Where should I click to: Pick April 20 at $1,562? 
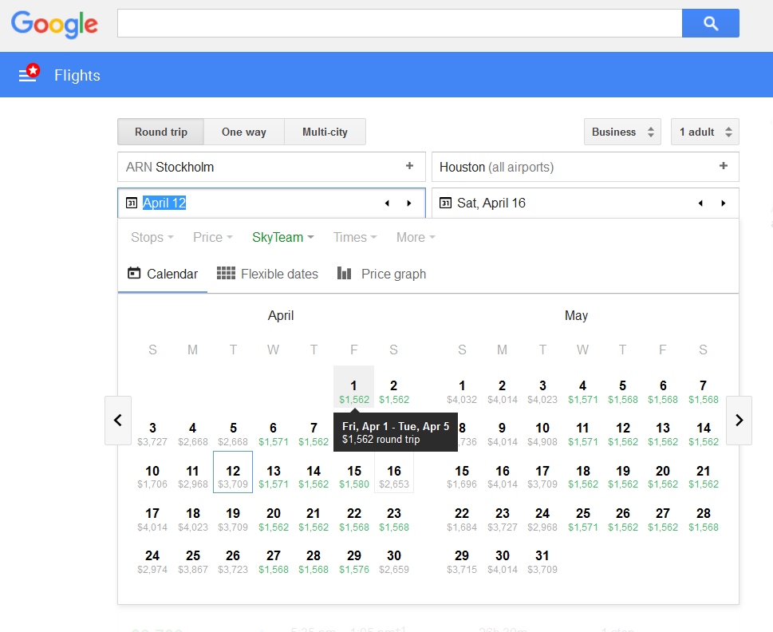[274, 519]
